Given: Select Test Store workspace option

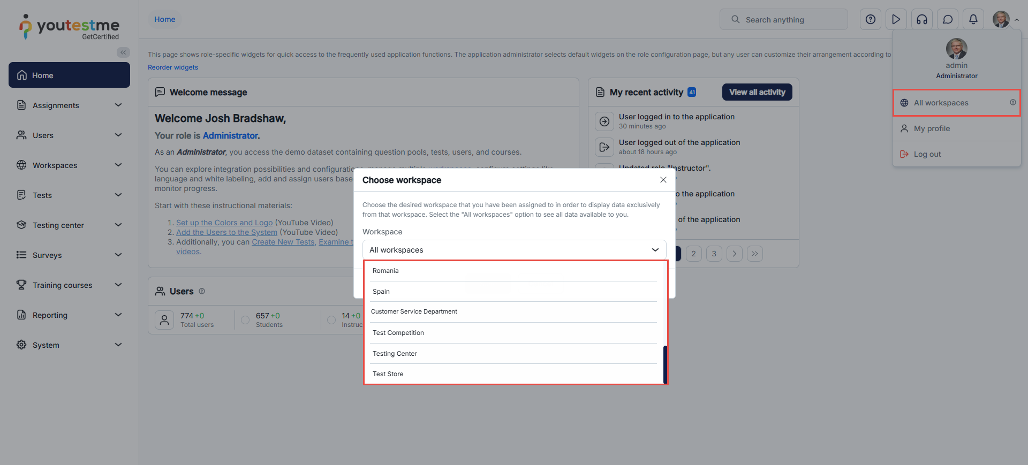Looking at the screenshot, I should point(388,374).
